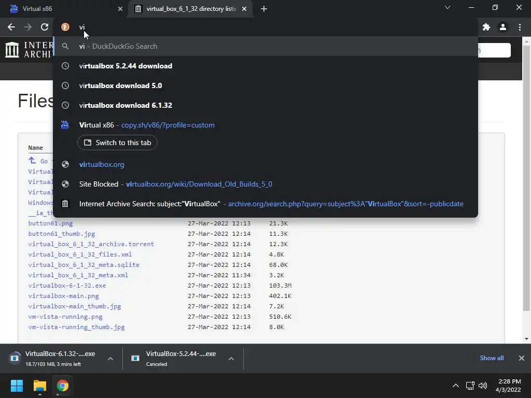Open a new tab with the plus button

click(x=264, y=9)
